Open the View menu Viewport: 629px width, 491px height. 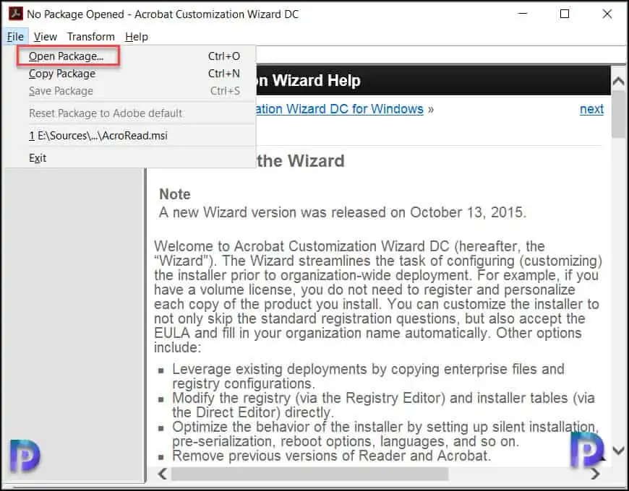coord(46,37)
